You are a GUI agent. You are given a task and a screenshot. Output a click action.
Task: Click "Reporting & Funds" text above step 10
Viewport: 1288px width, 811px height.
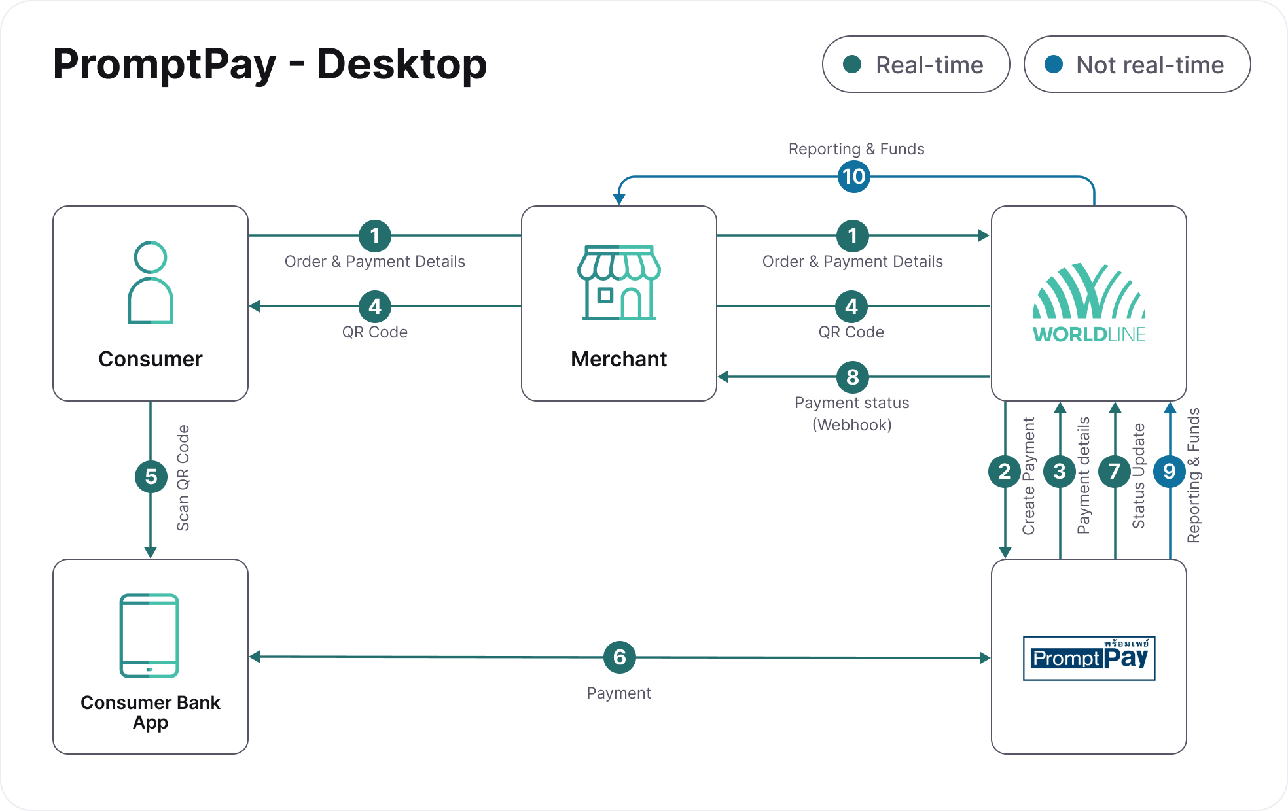coord(856,149)
